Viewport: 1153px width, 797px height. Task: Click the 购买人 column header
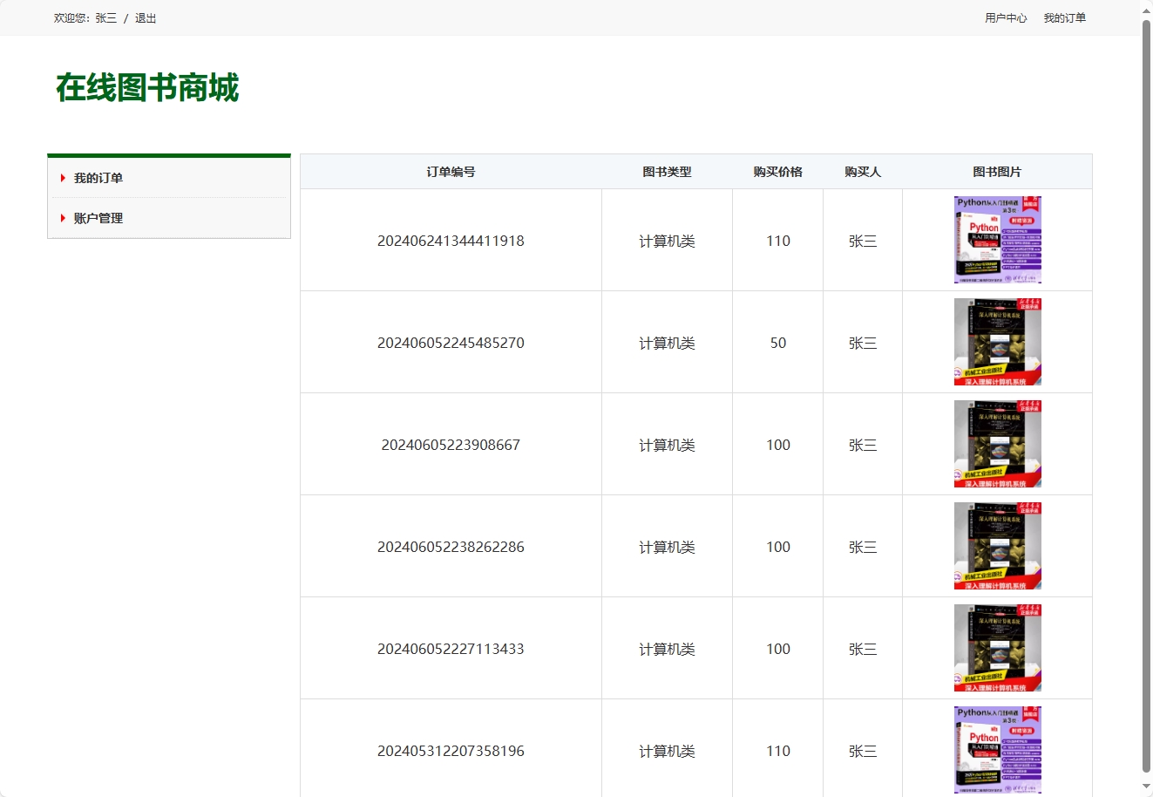[x=862, y=172]
